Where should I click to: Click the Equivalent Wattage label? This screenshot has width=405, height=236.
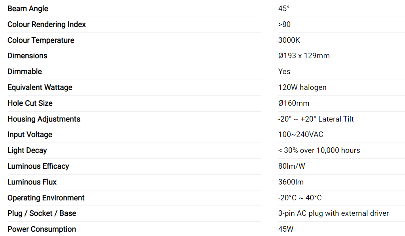(x=40, y=88)
